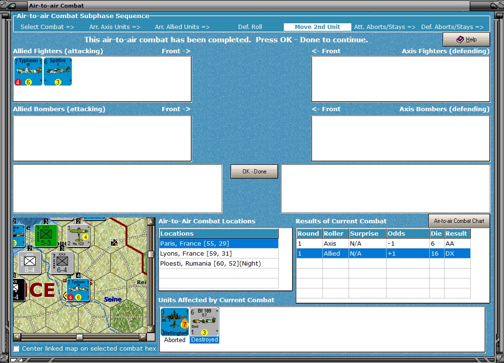Click the map horizontal scrollbar thumb

click(79, 337)
